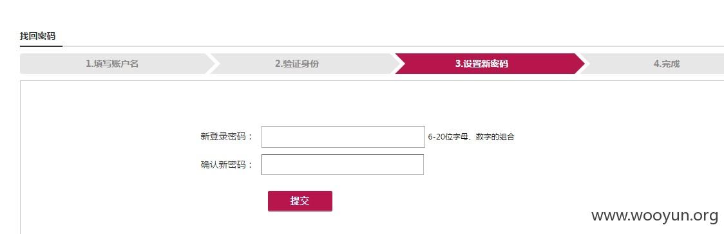
Task: Click the 确认新密码： field label
Action: [x=227, y=165]
